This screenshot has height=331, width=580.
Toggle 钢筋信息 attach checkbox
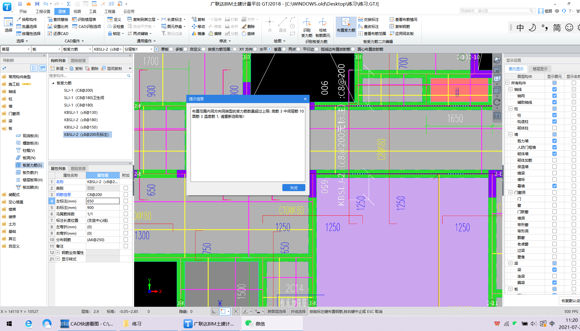click(x=126, y=194)
